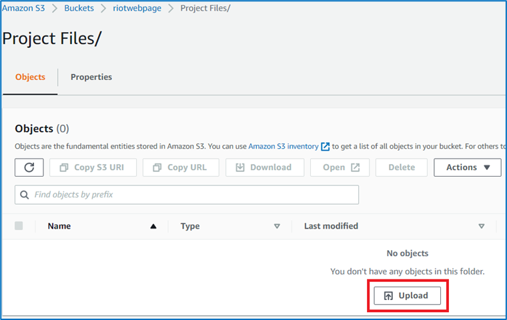
Task: Click the Project Files/ breadcrumb text
Action: pyautogui.click(x=205, y=8)
